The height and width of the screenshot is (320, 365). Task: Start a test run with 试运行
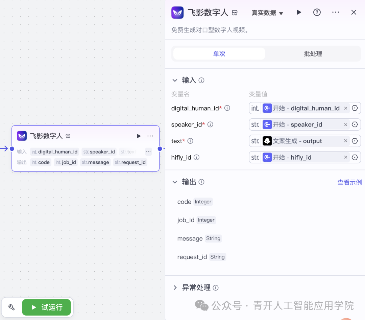pyautogui.click(x=47, y=307)
